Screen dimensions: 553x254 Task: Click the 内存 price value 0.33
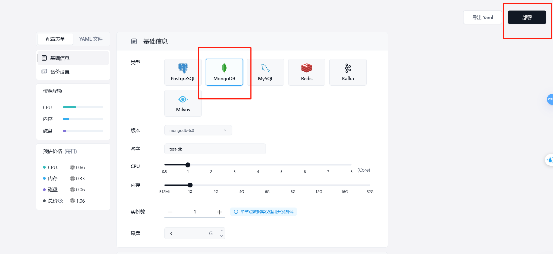tap(80, 179)
